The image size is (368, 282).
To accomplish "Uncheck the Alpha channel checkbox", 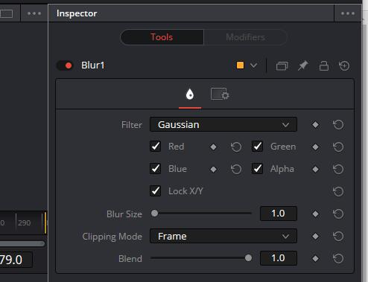I will tap(257, 169).
